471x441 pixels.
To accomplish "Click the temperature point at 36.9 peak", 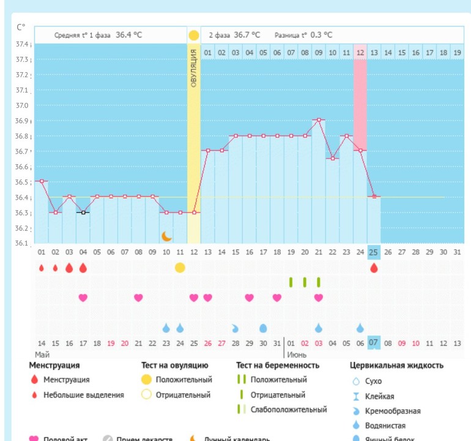I will (x=319, y=120).
